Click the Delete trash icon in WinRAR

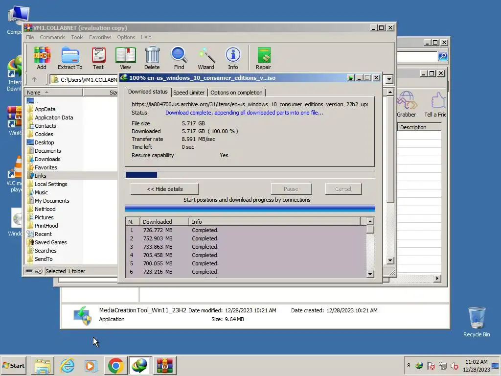(152, 58)
